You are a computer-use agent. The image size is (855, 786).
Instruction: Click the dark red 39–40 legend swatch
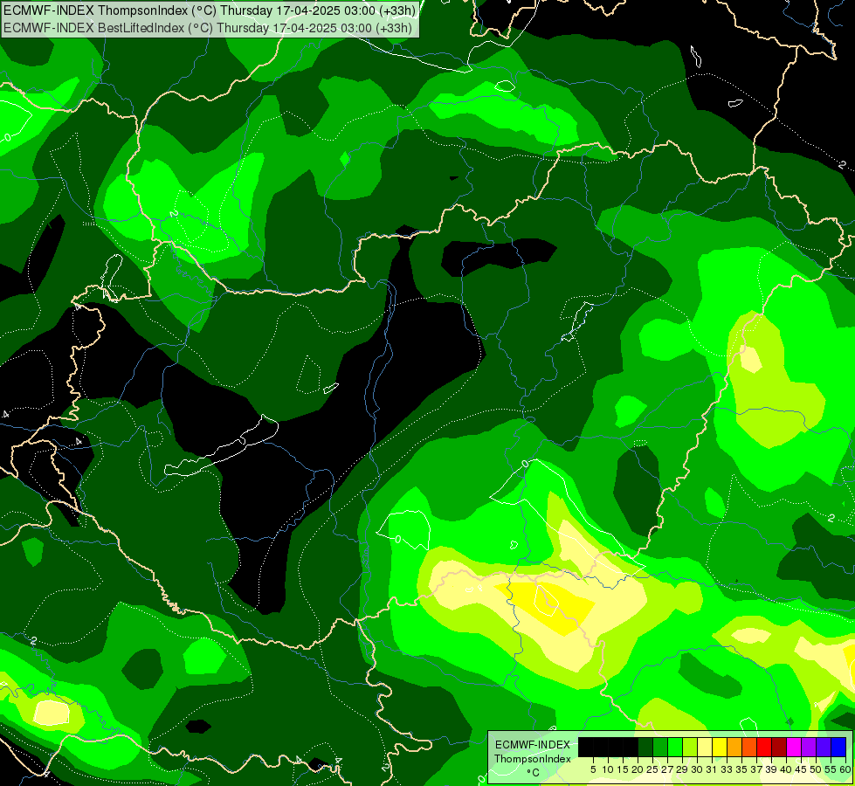pos(779,747)
